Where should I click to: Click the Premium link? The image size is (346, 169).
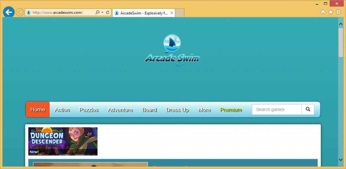tap(231, 110)
